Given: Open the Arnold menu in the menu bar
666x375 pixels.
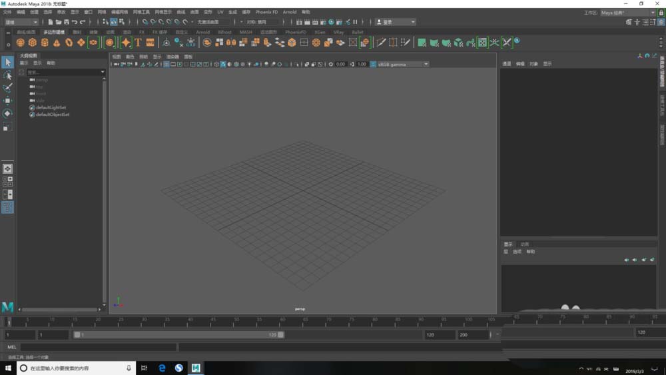Looking at the screenshot, I should [290, 12].
